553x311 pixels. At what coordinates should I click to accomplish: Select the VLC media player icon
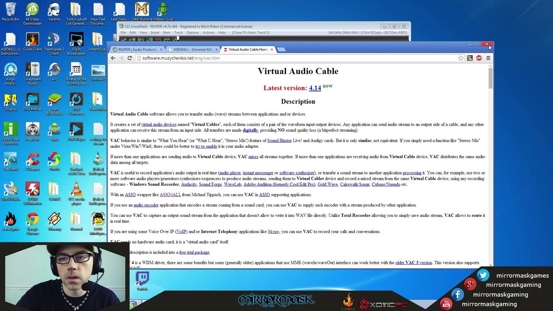(76, 194)
